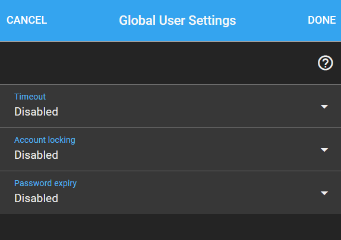
Task: Open the Password expiry dropdown arrow
Action: click(x=324, y=193)
